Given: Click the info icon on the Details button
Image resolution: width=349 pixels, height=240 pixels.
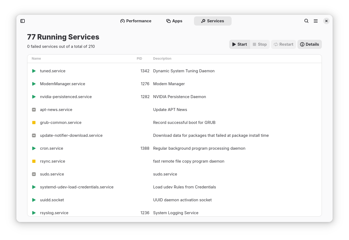Looking at the screenshot, I should point(302,44).
